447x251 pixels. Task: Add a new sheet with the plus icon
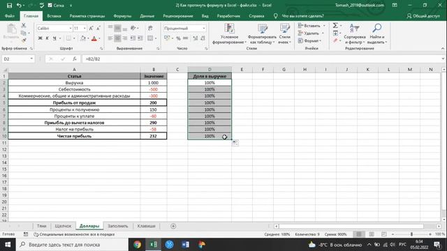[x=173, y=226]
